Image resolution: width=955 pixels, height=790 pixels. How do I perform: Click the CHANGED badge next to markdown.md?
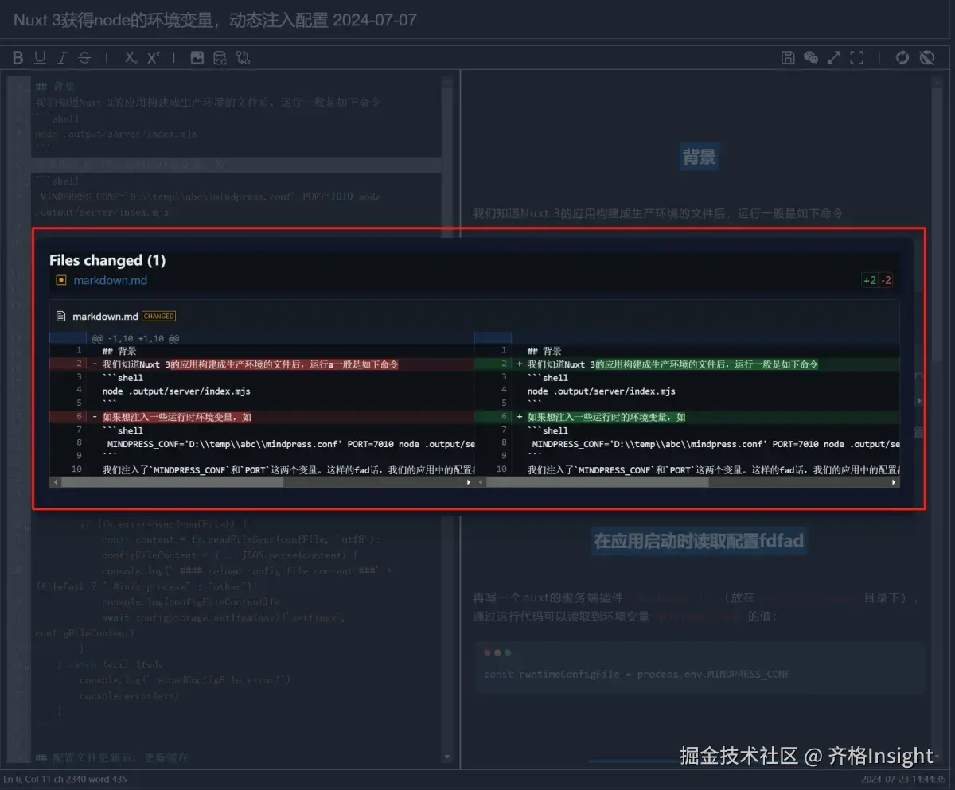tap(158, 317)
